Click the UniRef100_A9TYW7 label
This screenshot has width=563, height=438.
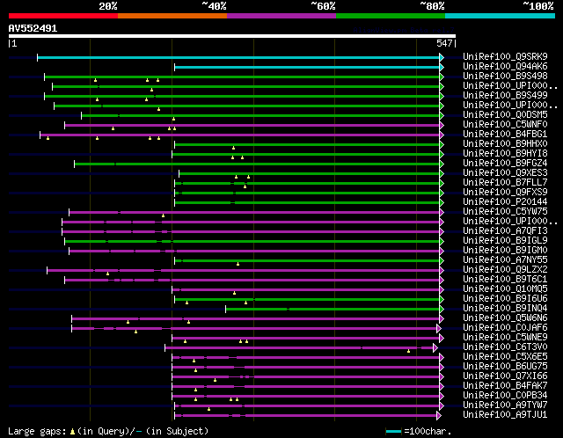(x=505, y=405)
